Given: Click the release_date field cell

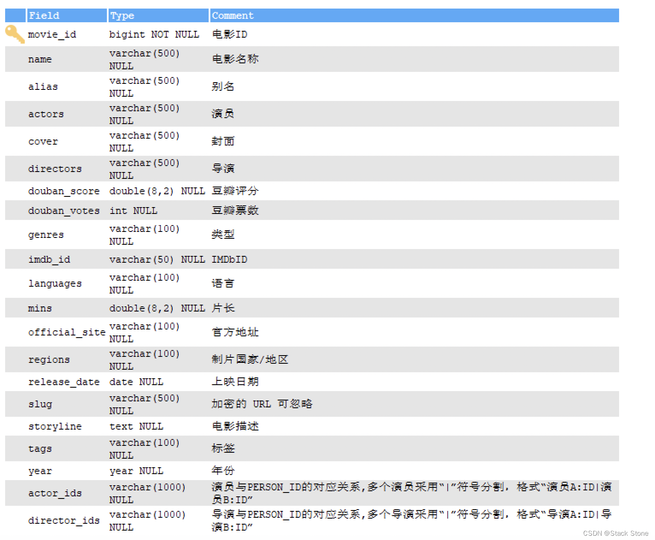Looking at the screenshot, I should coord(64,382).
